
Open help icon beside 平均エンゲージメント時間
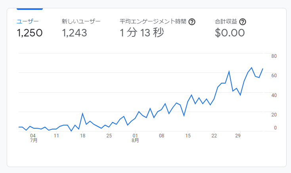pyautogui.click(x=192, y=22)
